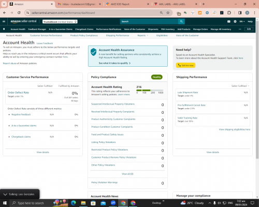Open the settings gear icon

pos(235,21)
